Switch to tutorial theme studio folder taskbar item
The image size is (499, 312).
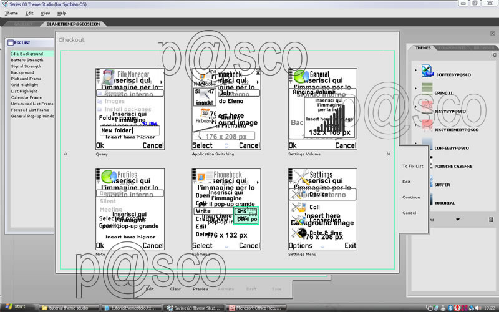pyautogui.click(x=69, y=308)
